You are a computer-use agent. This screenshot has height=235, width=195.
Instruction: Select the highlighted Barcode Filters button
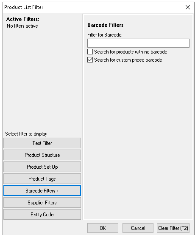point(42,191)
